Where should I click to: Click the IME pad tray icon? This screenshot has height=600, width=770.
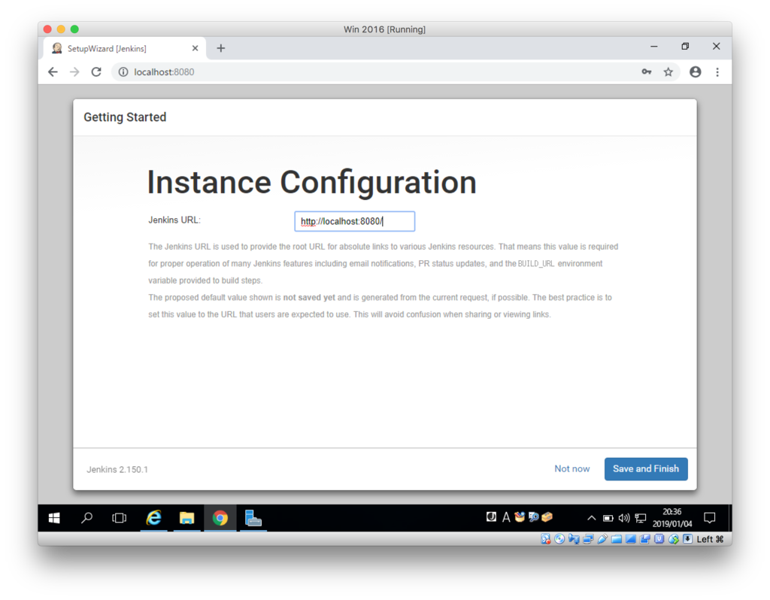click(x=520, y=517)
